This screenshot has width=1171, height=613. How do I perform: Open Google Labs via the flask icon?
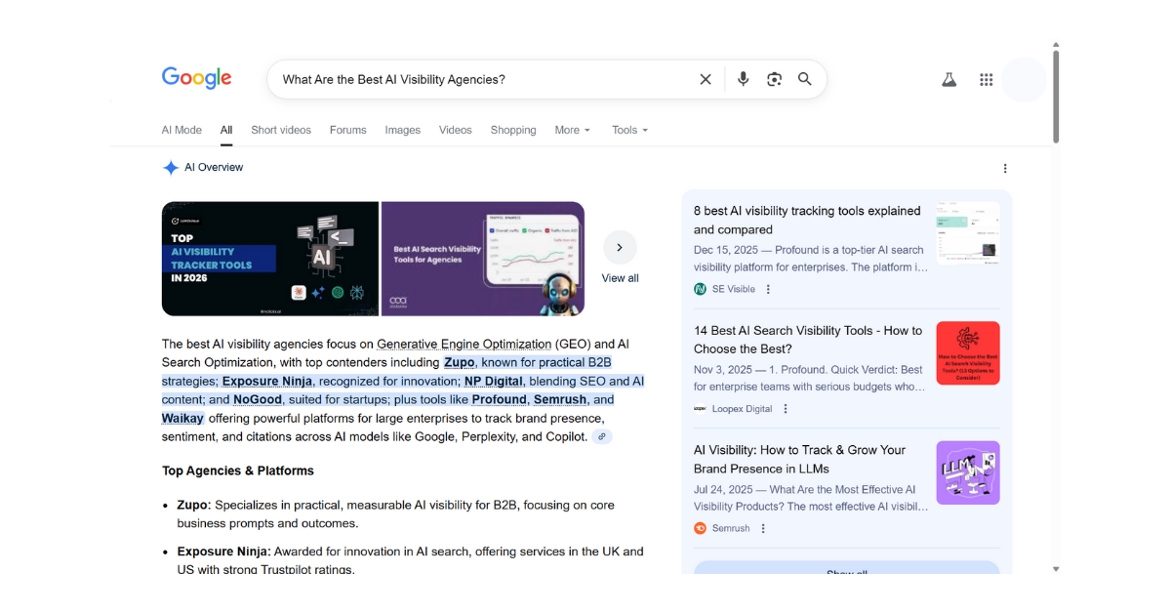coord(949,79)
